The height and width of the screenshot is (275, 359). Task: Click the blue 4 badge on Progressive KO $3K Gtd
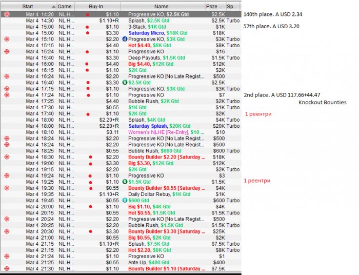pyautogui.click(x=125, y=39)
